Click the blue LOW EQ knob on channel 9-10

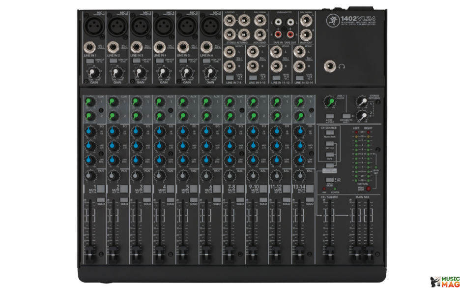tap(253, 160)
